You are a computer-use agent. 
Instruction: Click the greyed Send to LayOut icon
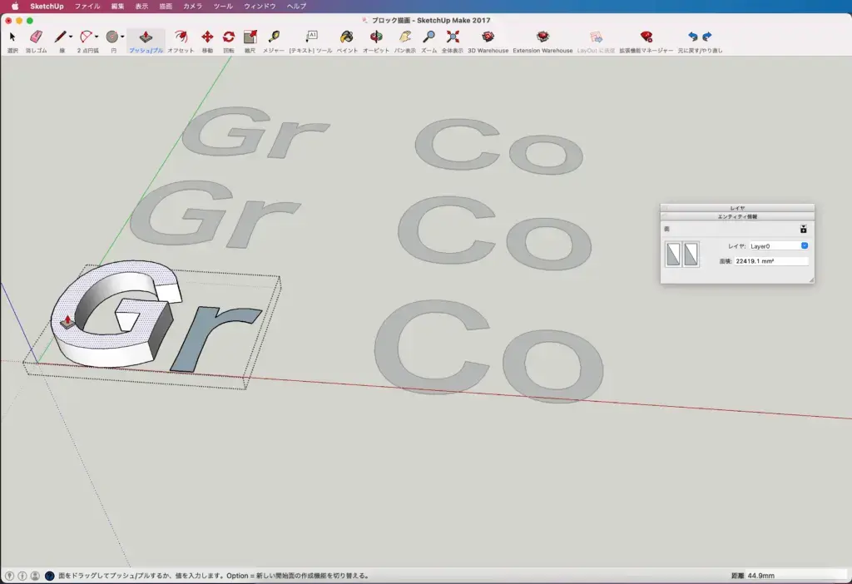pyautogui.click(x=596, y=37)
